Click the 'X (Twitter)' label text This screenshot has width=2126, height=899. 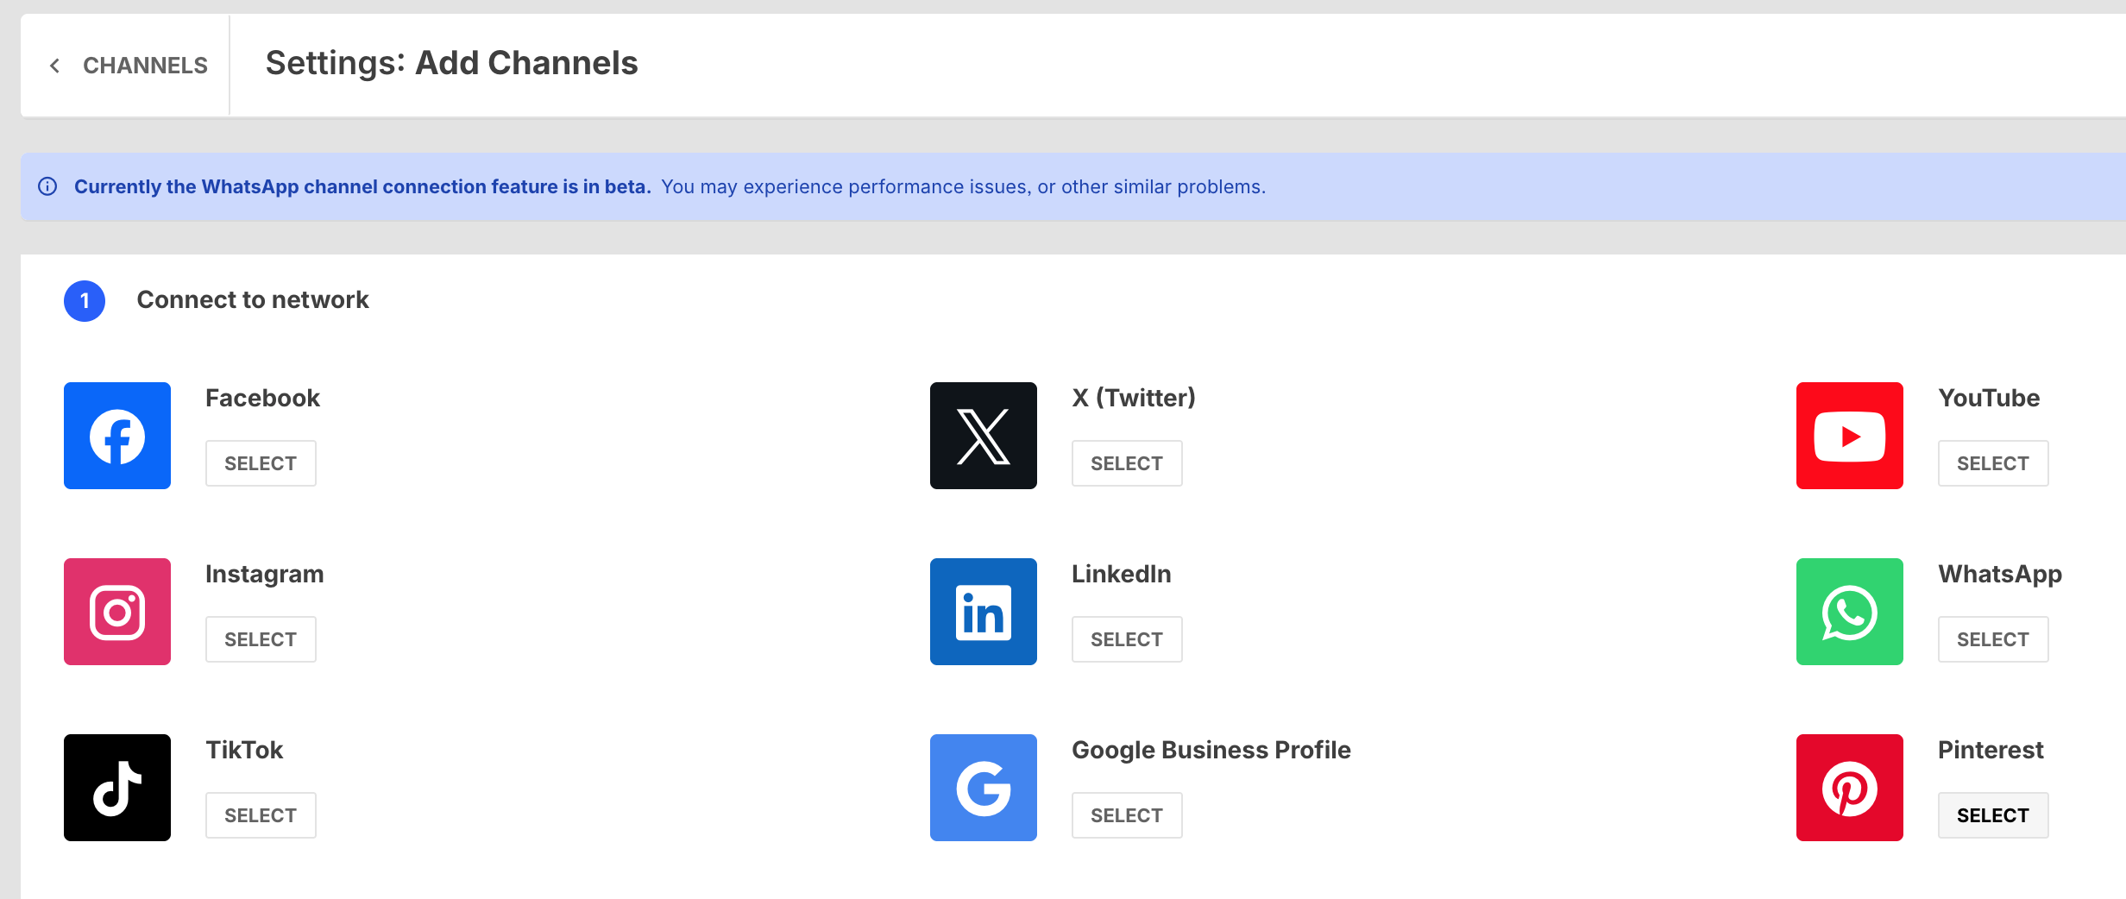[x=1134, y=398]
